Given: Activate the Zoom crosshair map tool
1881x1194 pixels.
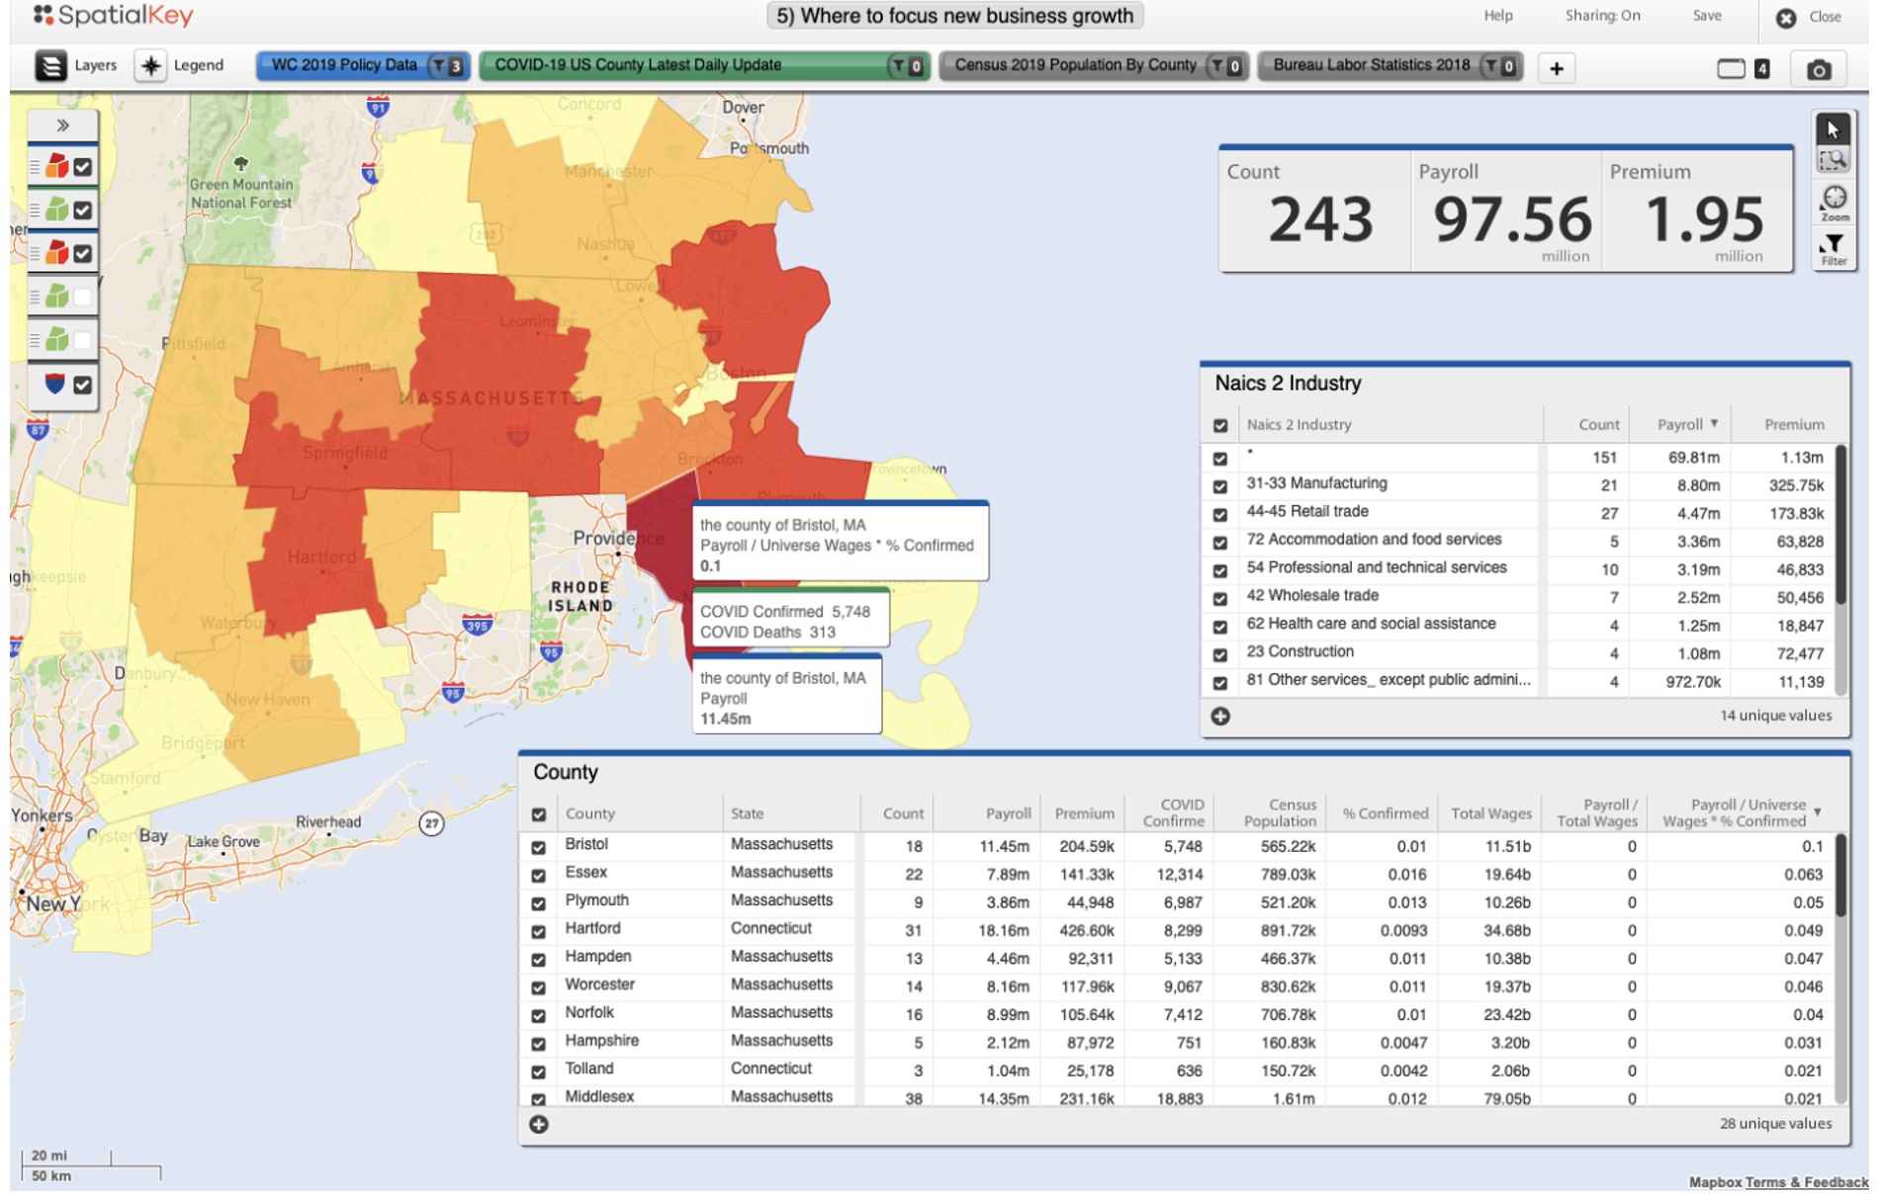Looking at the screenshot, I should pyautogui.click(x=1834, y=201).
